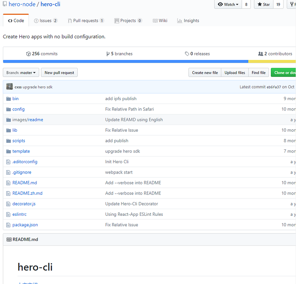The width and height of the screenshot is (296, 284).
Task: Open the hero-cli repository link
Action: [x=50, y=4]
